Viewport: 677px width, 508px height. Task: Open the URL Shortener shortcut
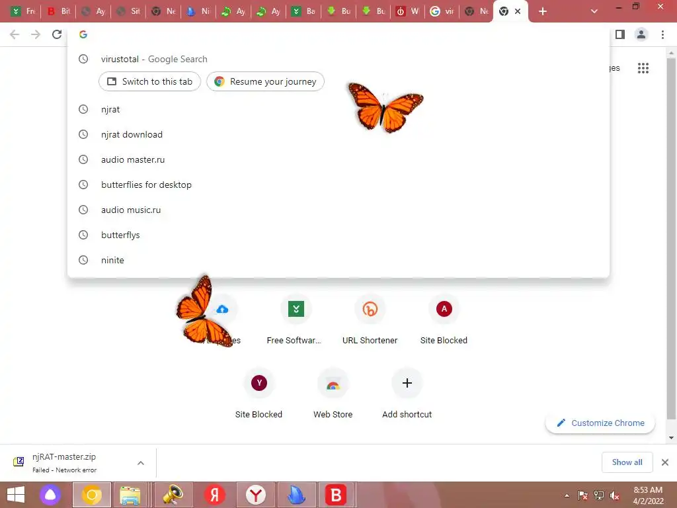pos(370,319)
